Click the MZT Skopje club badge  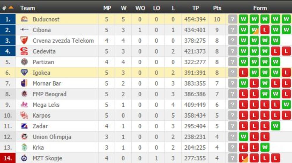tap(24, 158)
